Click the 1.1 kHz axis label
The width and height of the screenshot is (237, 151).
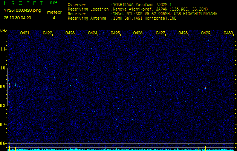point(3,49)
